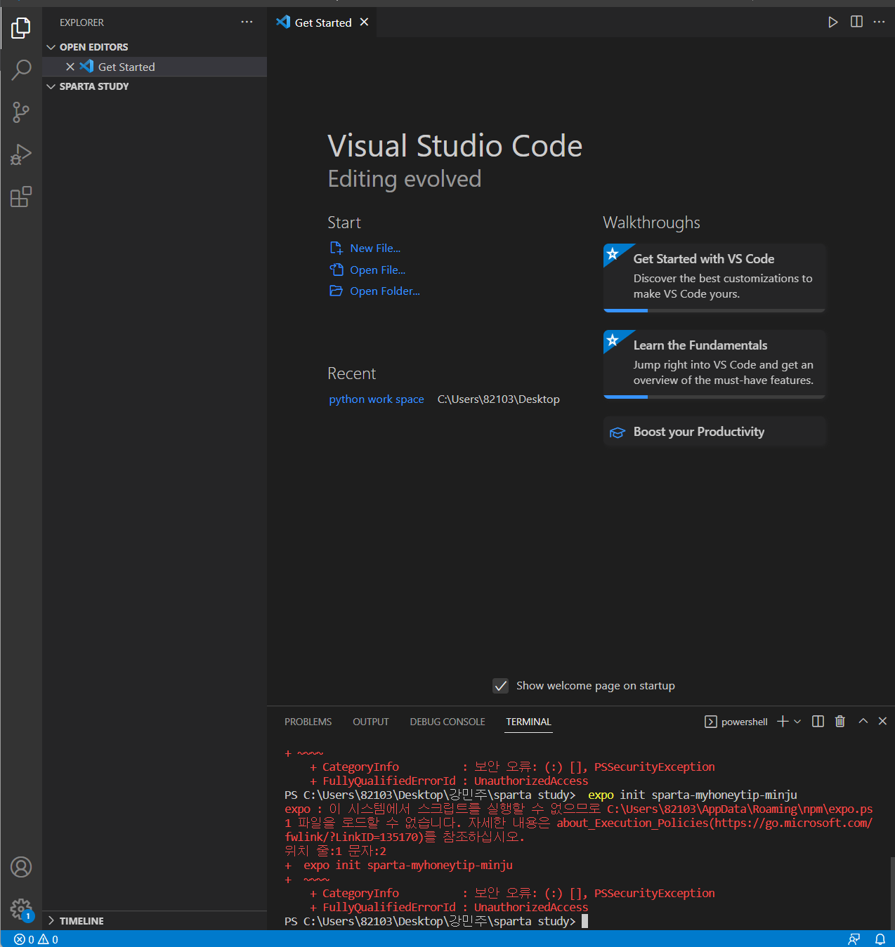Click the Open Folder icon under Start
The height and width of the screenshot is (947, 895).
pyautogui.click(x=337, y=291)
